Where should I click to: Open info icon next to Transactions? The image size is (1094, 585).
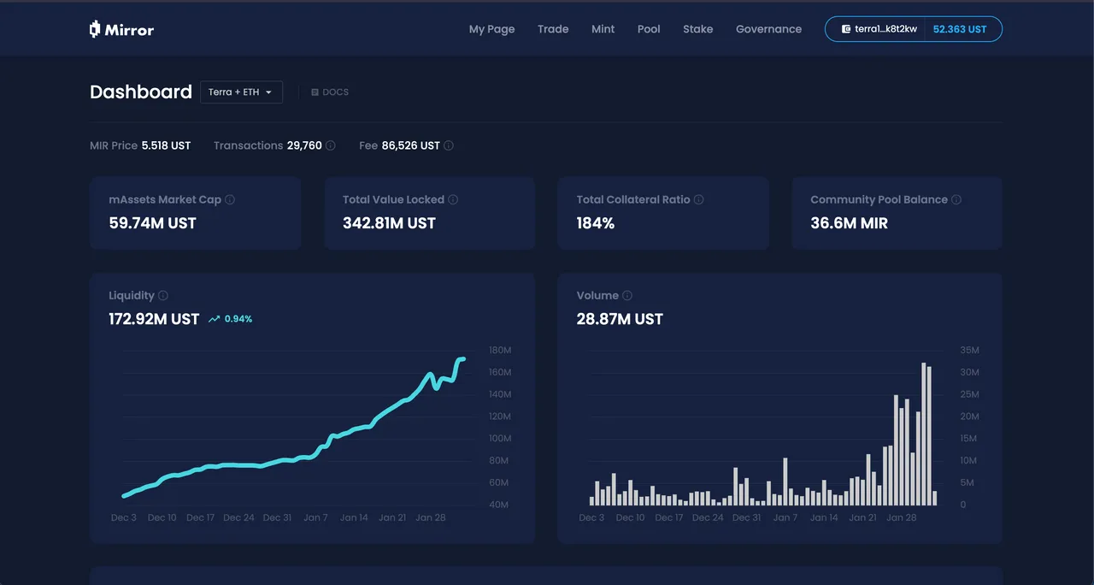(x=331, y=145)
